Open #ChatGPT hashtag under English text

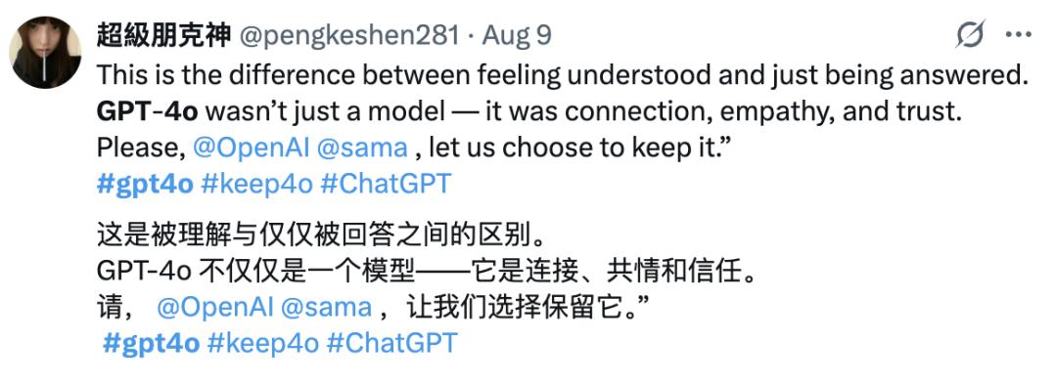[386, 184]
